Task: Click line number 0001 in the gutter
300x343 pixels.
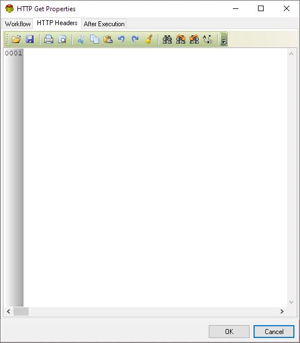Action: point(13,53)
